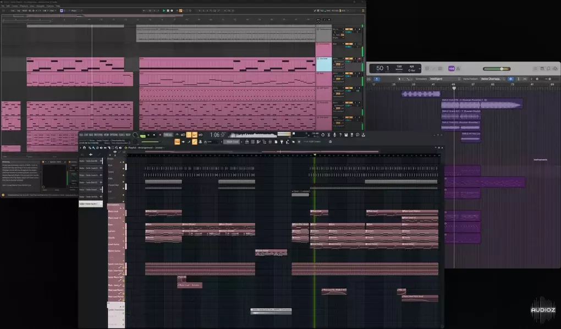This screenshot has height=329, width=561.
Task: Click FL Studio green playhead marker
Action: click(315, 155)
